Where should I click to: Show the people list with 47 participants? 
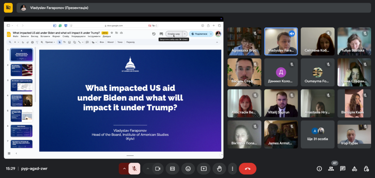tap(331, 169)
